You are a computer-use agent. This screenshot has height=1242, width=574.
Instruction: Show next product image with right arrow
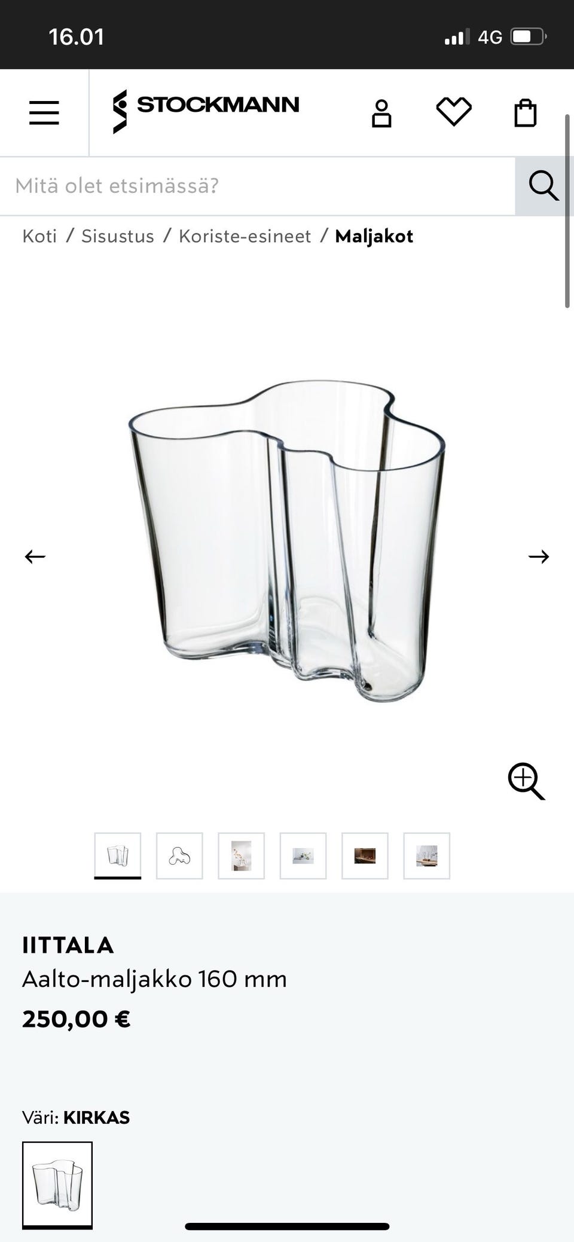(539, 556)
